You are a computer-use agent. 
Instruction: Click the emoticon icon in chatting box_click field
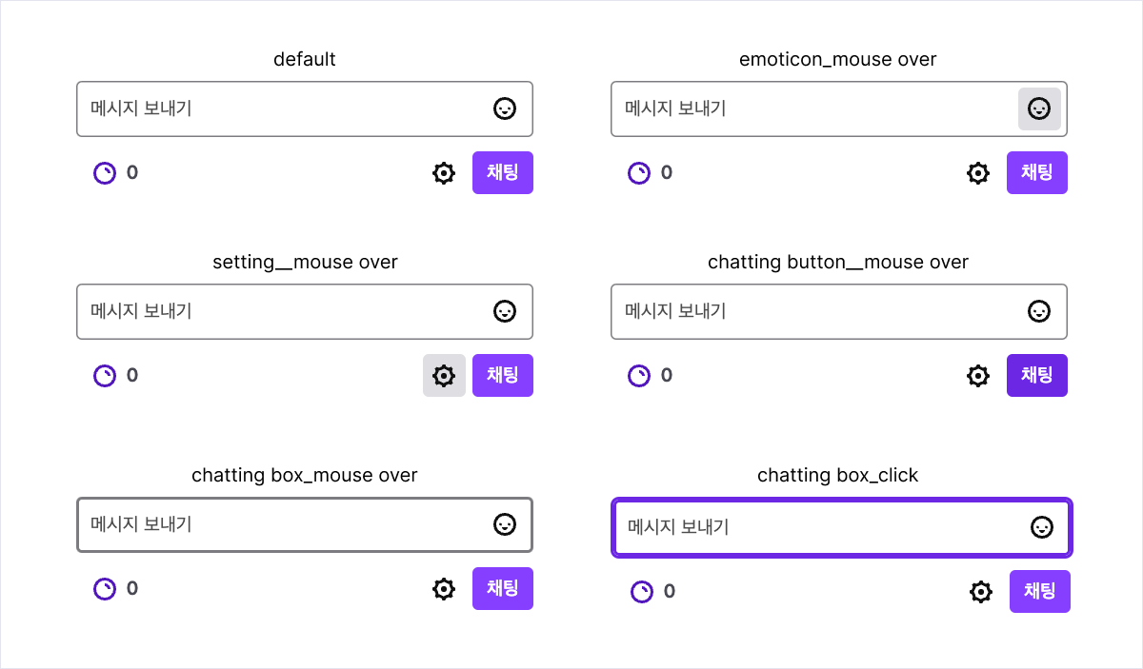point(1042,527)
